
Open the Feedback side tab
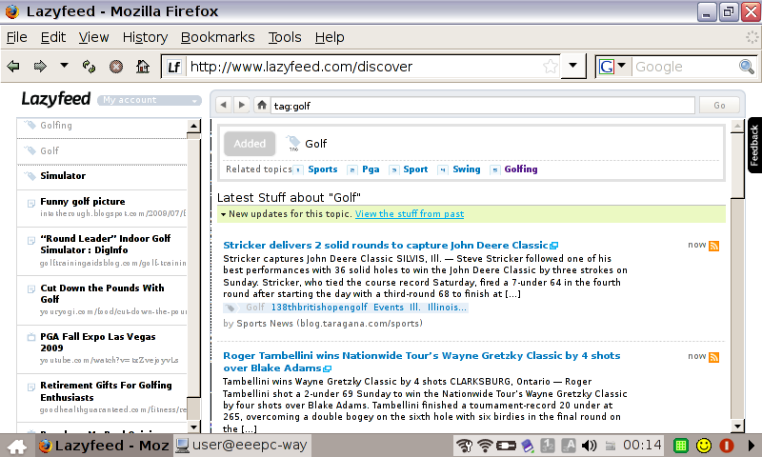(x=754, y=146)
